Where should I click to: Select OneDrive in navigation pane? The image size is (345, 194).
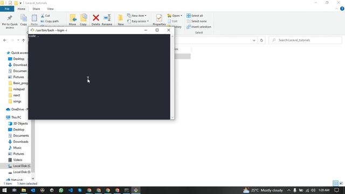[17, 109]
